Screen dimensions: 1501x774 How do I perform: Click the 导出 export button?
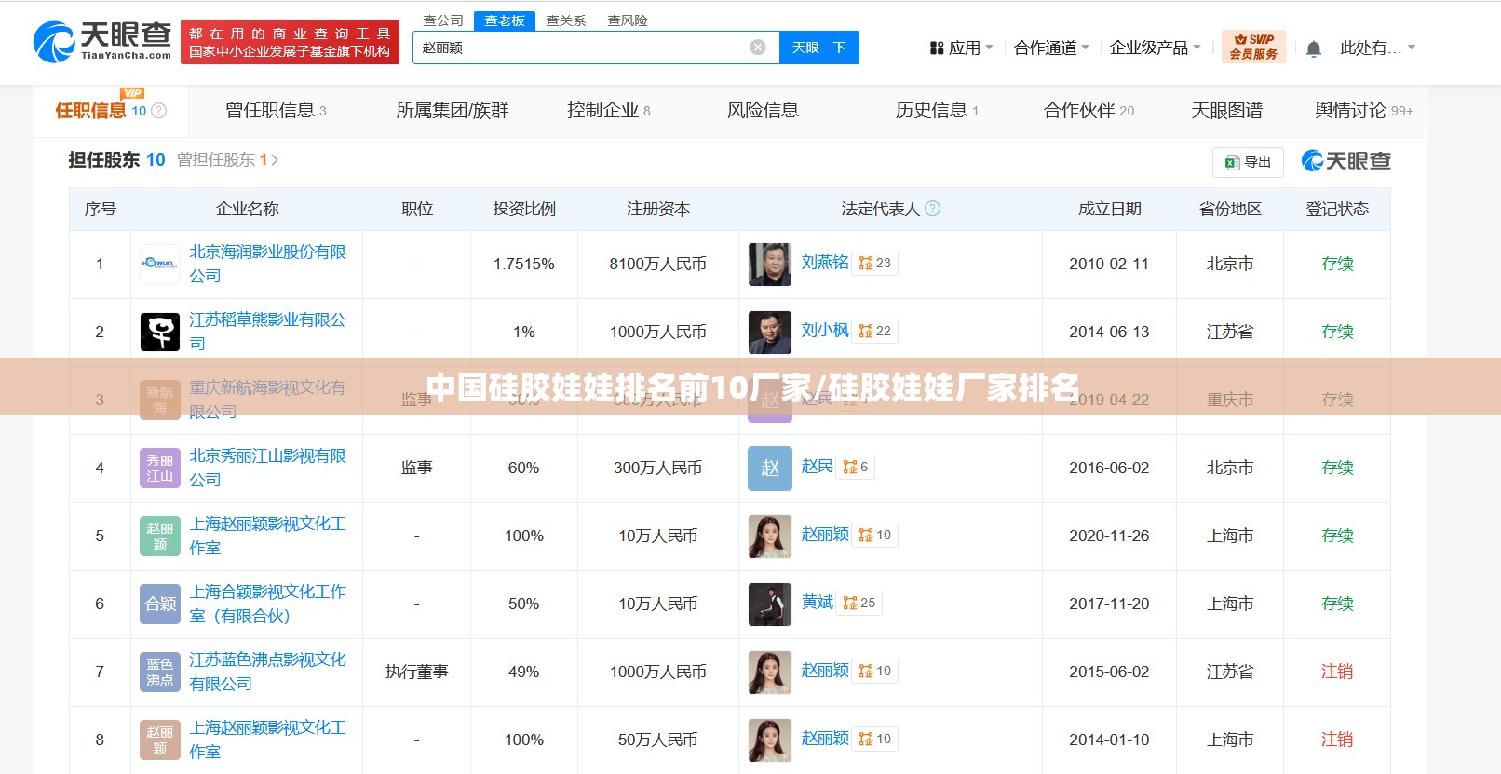[1248, 162]
